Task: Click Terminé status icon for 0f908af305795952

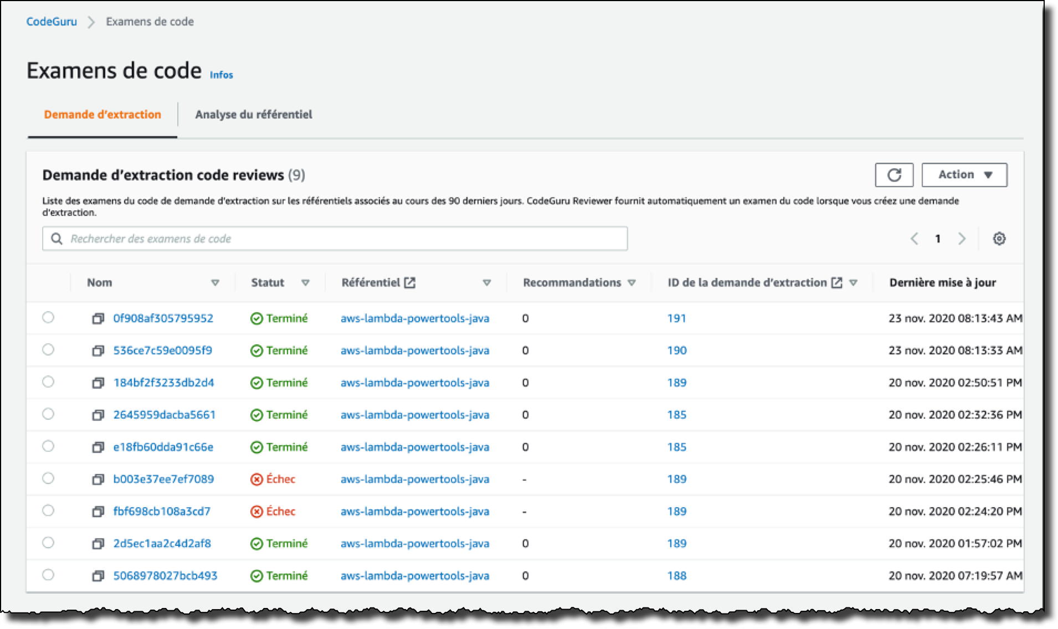Action: [256, 318]
